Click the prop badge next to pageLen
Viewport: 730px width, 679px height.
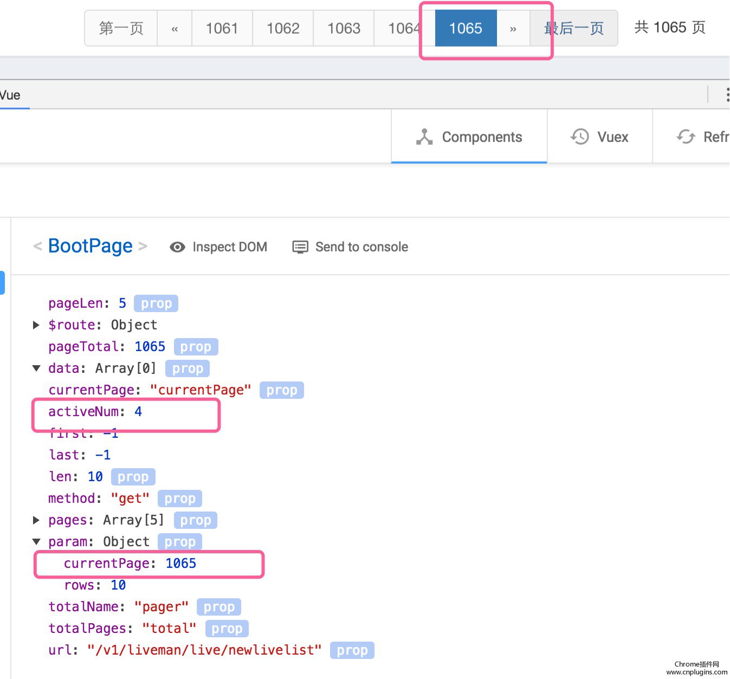(156, 303)
